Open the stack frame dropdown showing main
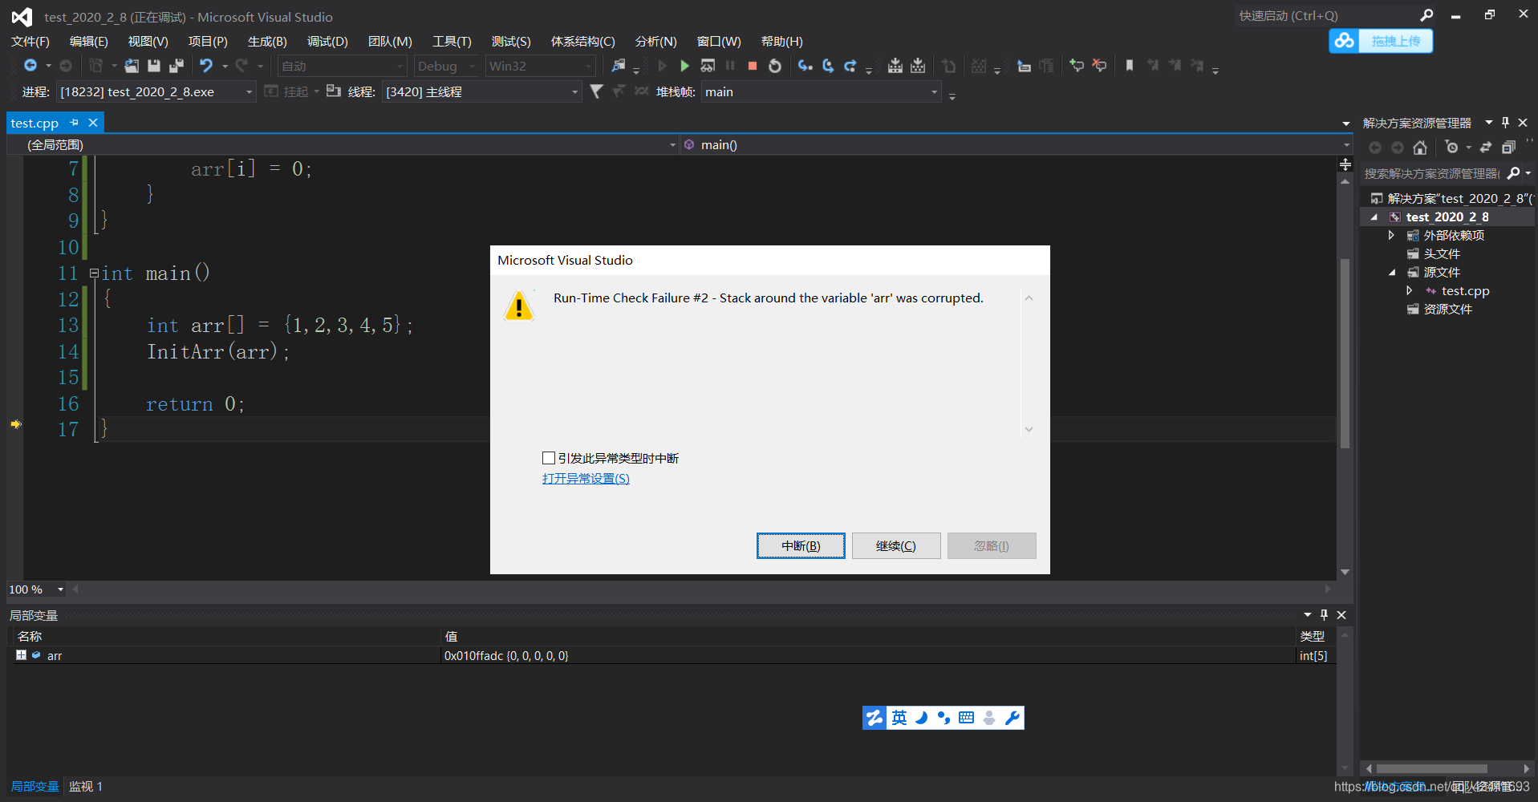 pos(821,91)
